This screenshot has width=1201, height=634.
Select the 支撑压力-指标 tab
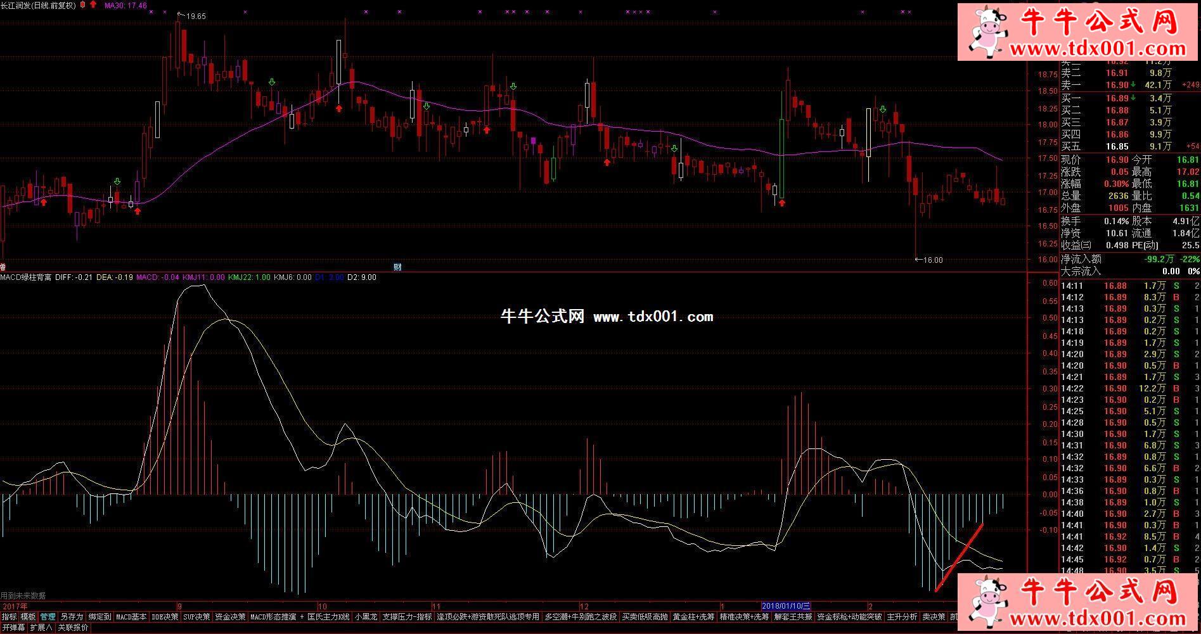coord(407,617)
